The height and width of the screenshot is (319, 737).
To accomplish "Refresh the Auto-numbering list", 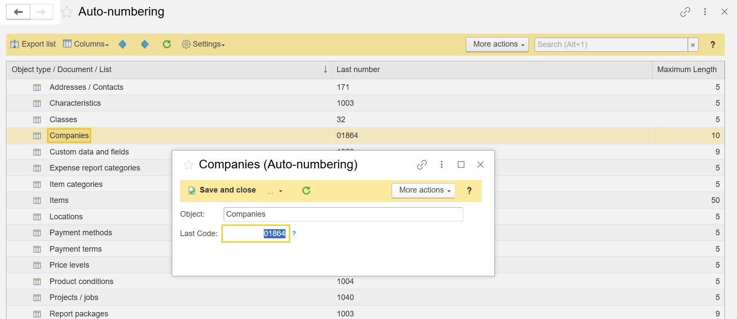I will [167, 44].
